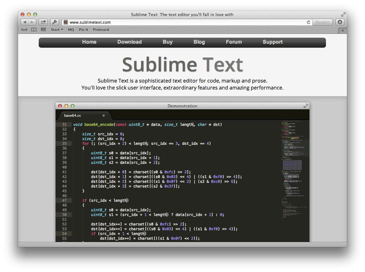The height and width of the screenshot is (272, 365).
Task: Click 'uint8_t s2 = data[src_idx + 2];' line
Action: click(125, 163)
